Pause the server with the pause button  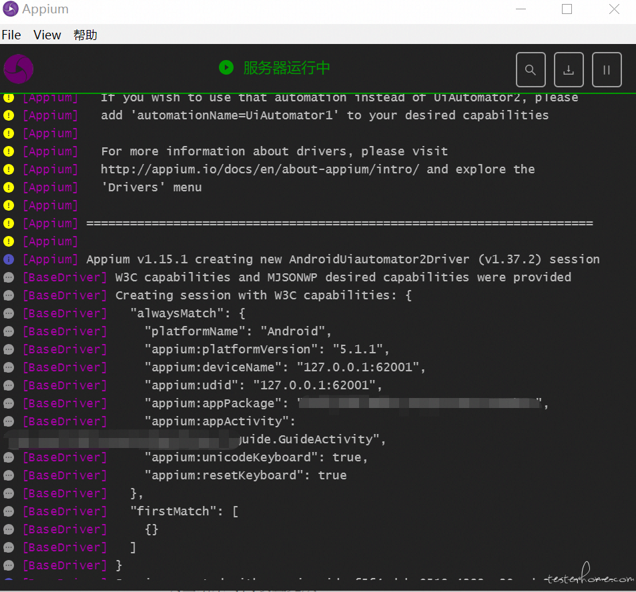(607, 70)
